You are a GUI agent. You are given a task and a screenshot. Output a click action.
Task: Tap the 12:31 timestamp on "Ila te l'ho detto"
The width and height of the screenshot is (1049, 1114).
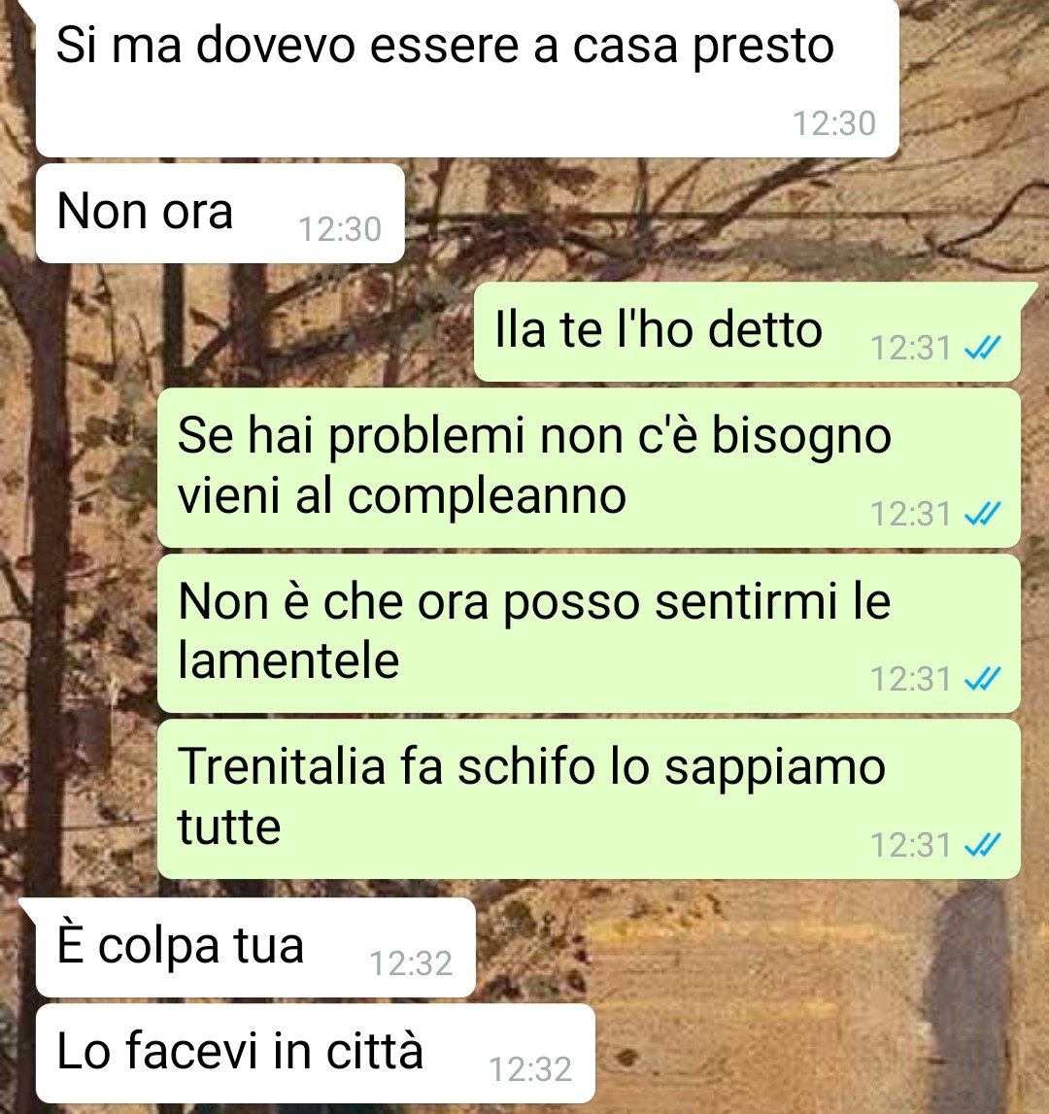911,348
